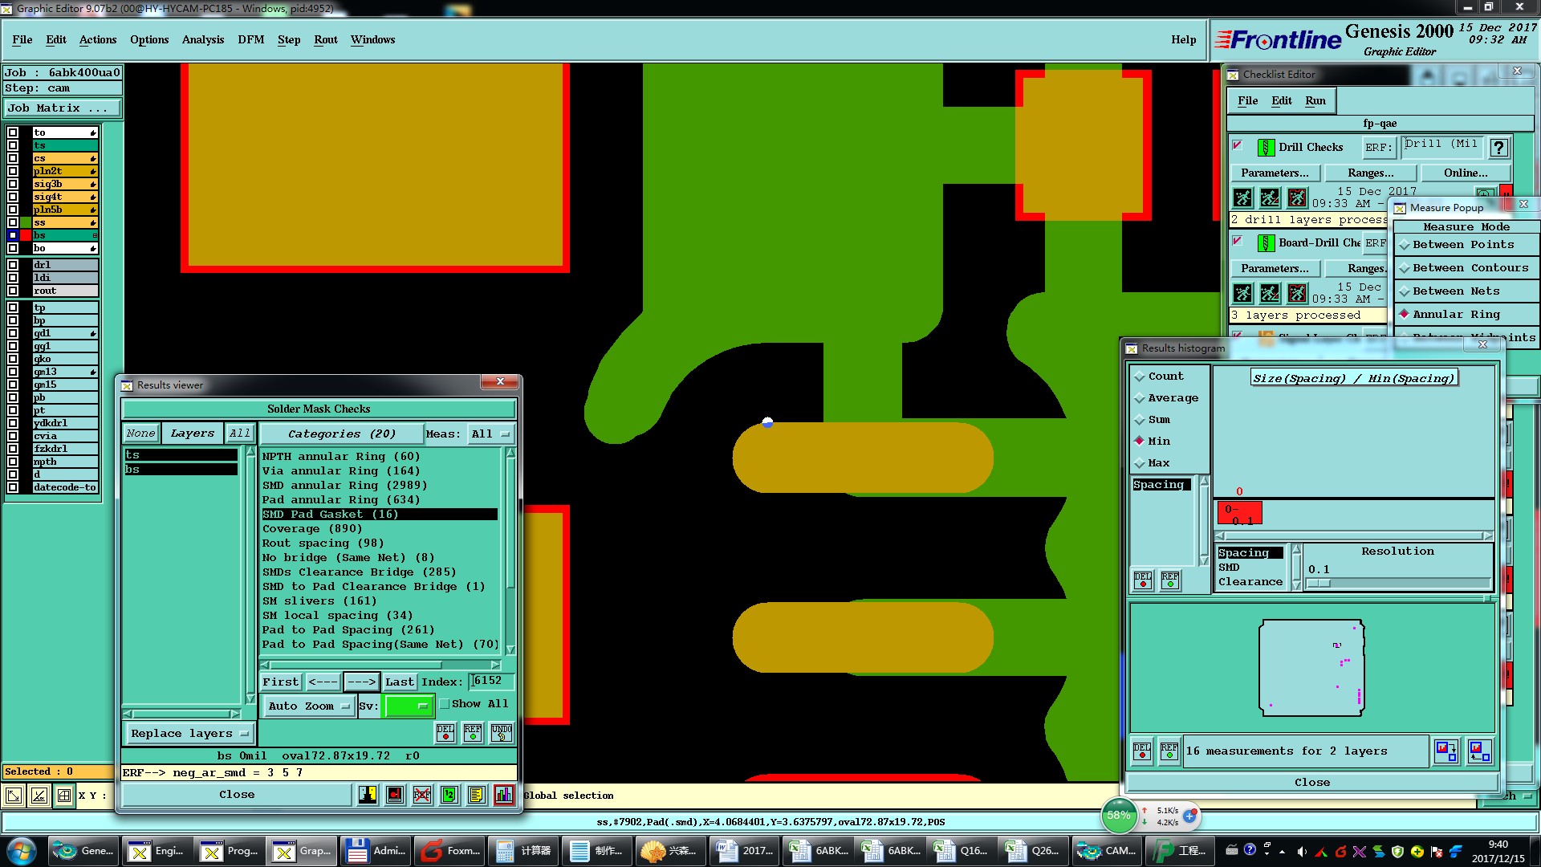Screen dimensions: 1541x867
Task: Select SM slivers (161) category
Action: pyautogui.click(x=319, y=601)
